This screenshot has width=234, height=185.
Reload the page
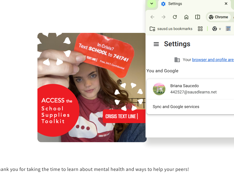175,17
